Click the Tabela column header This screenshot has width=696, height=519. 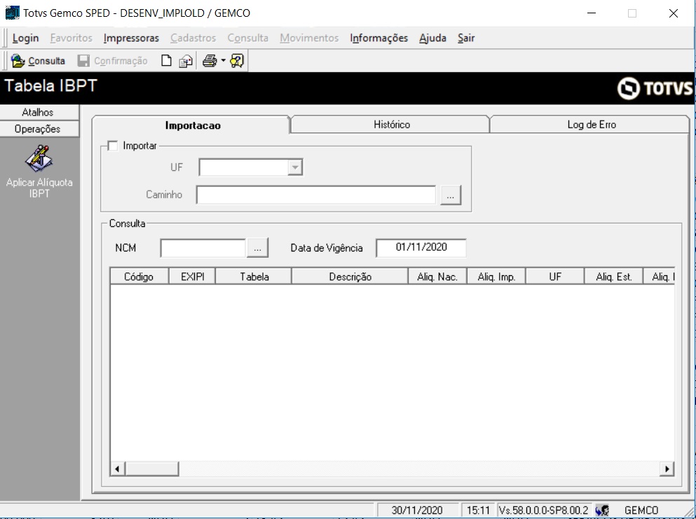[254, 277]
